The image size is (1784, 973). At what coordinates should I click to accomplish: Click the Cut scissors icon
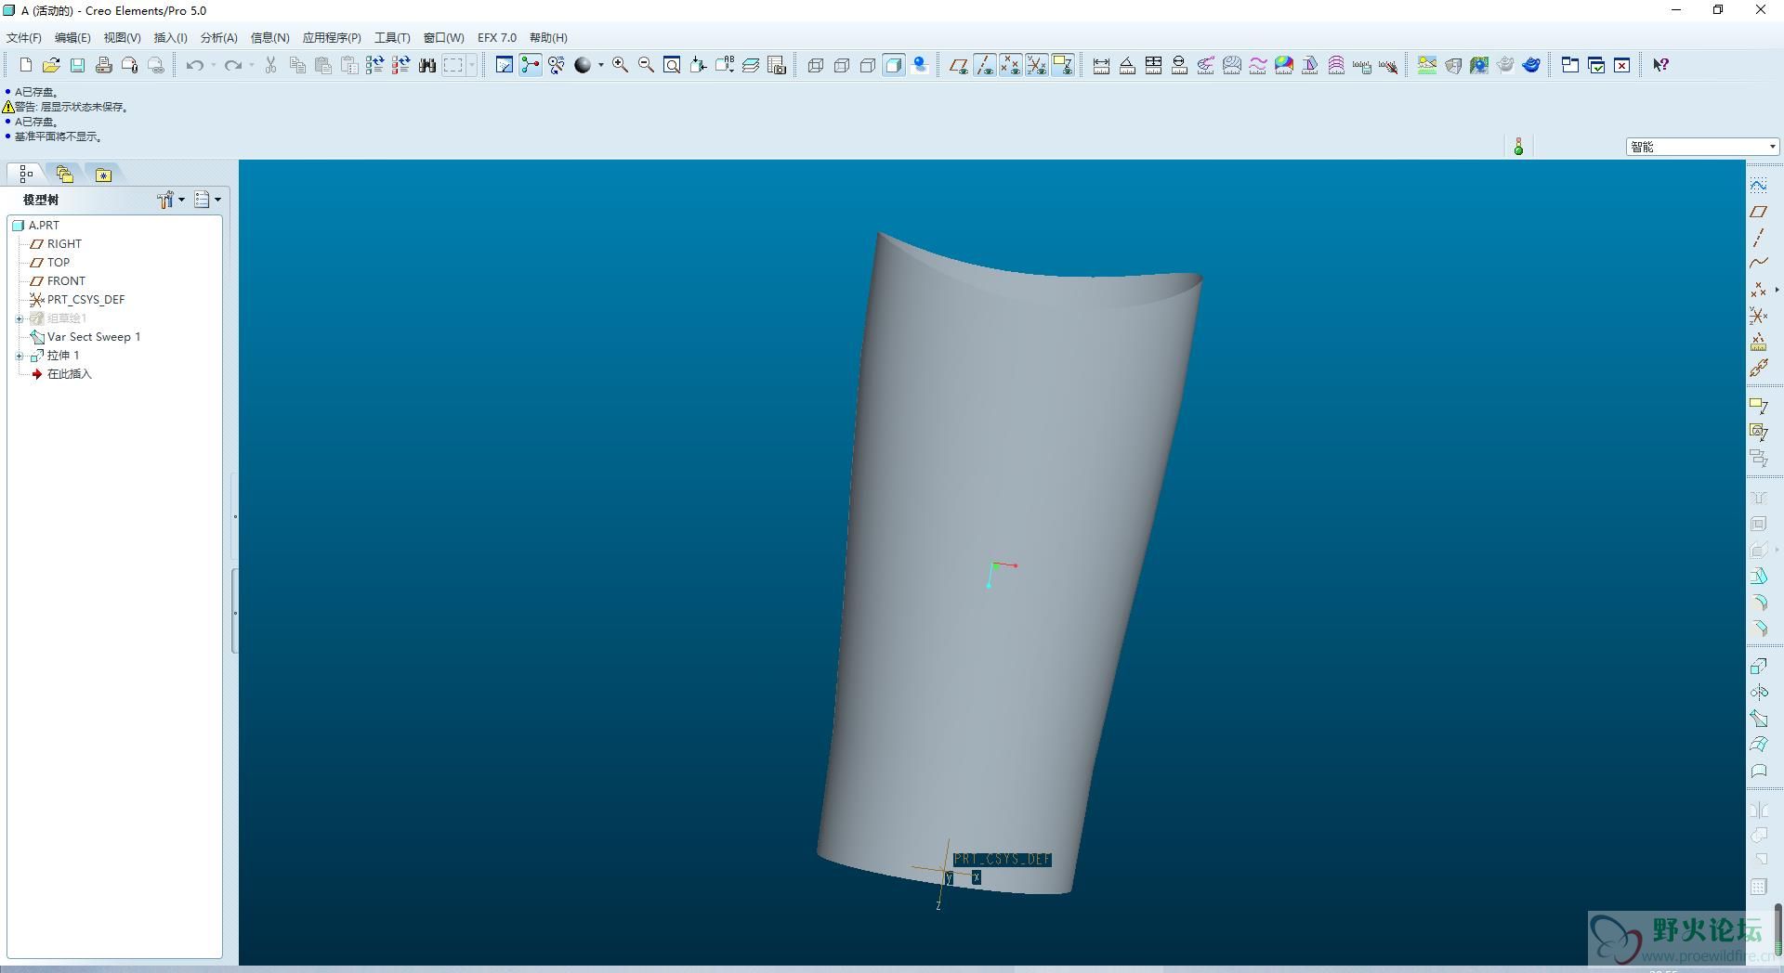270,65
